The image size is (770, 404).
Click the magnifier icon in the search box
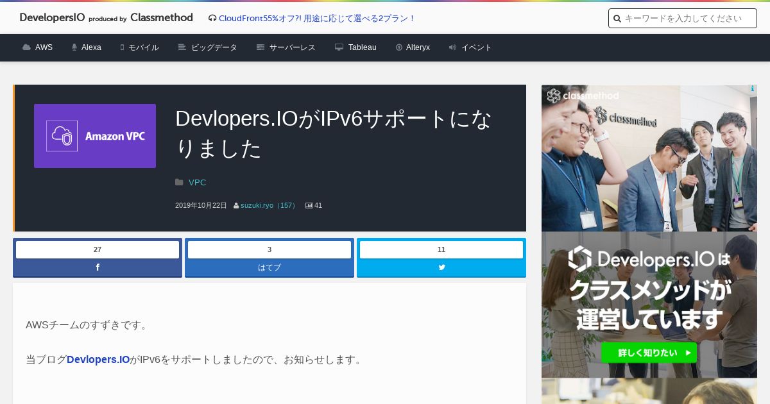[617, 19]
